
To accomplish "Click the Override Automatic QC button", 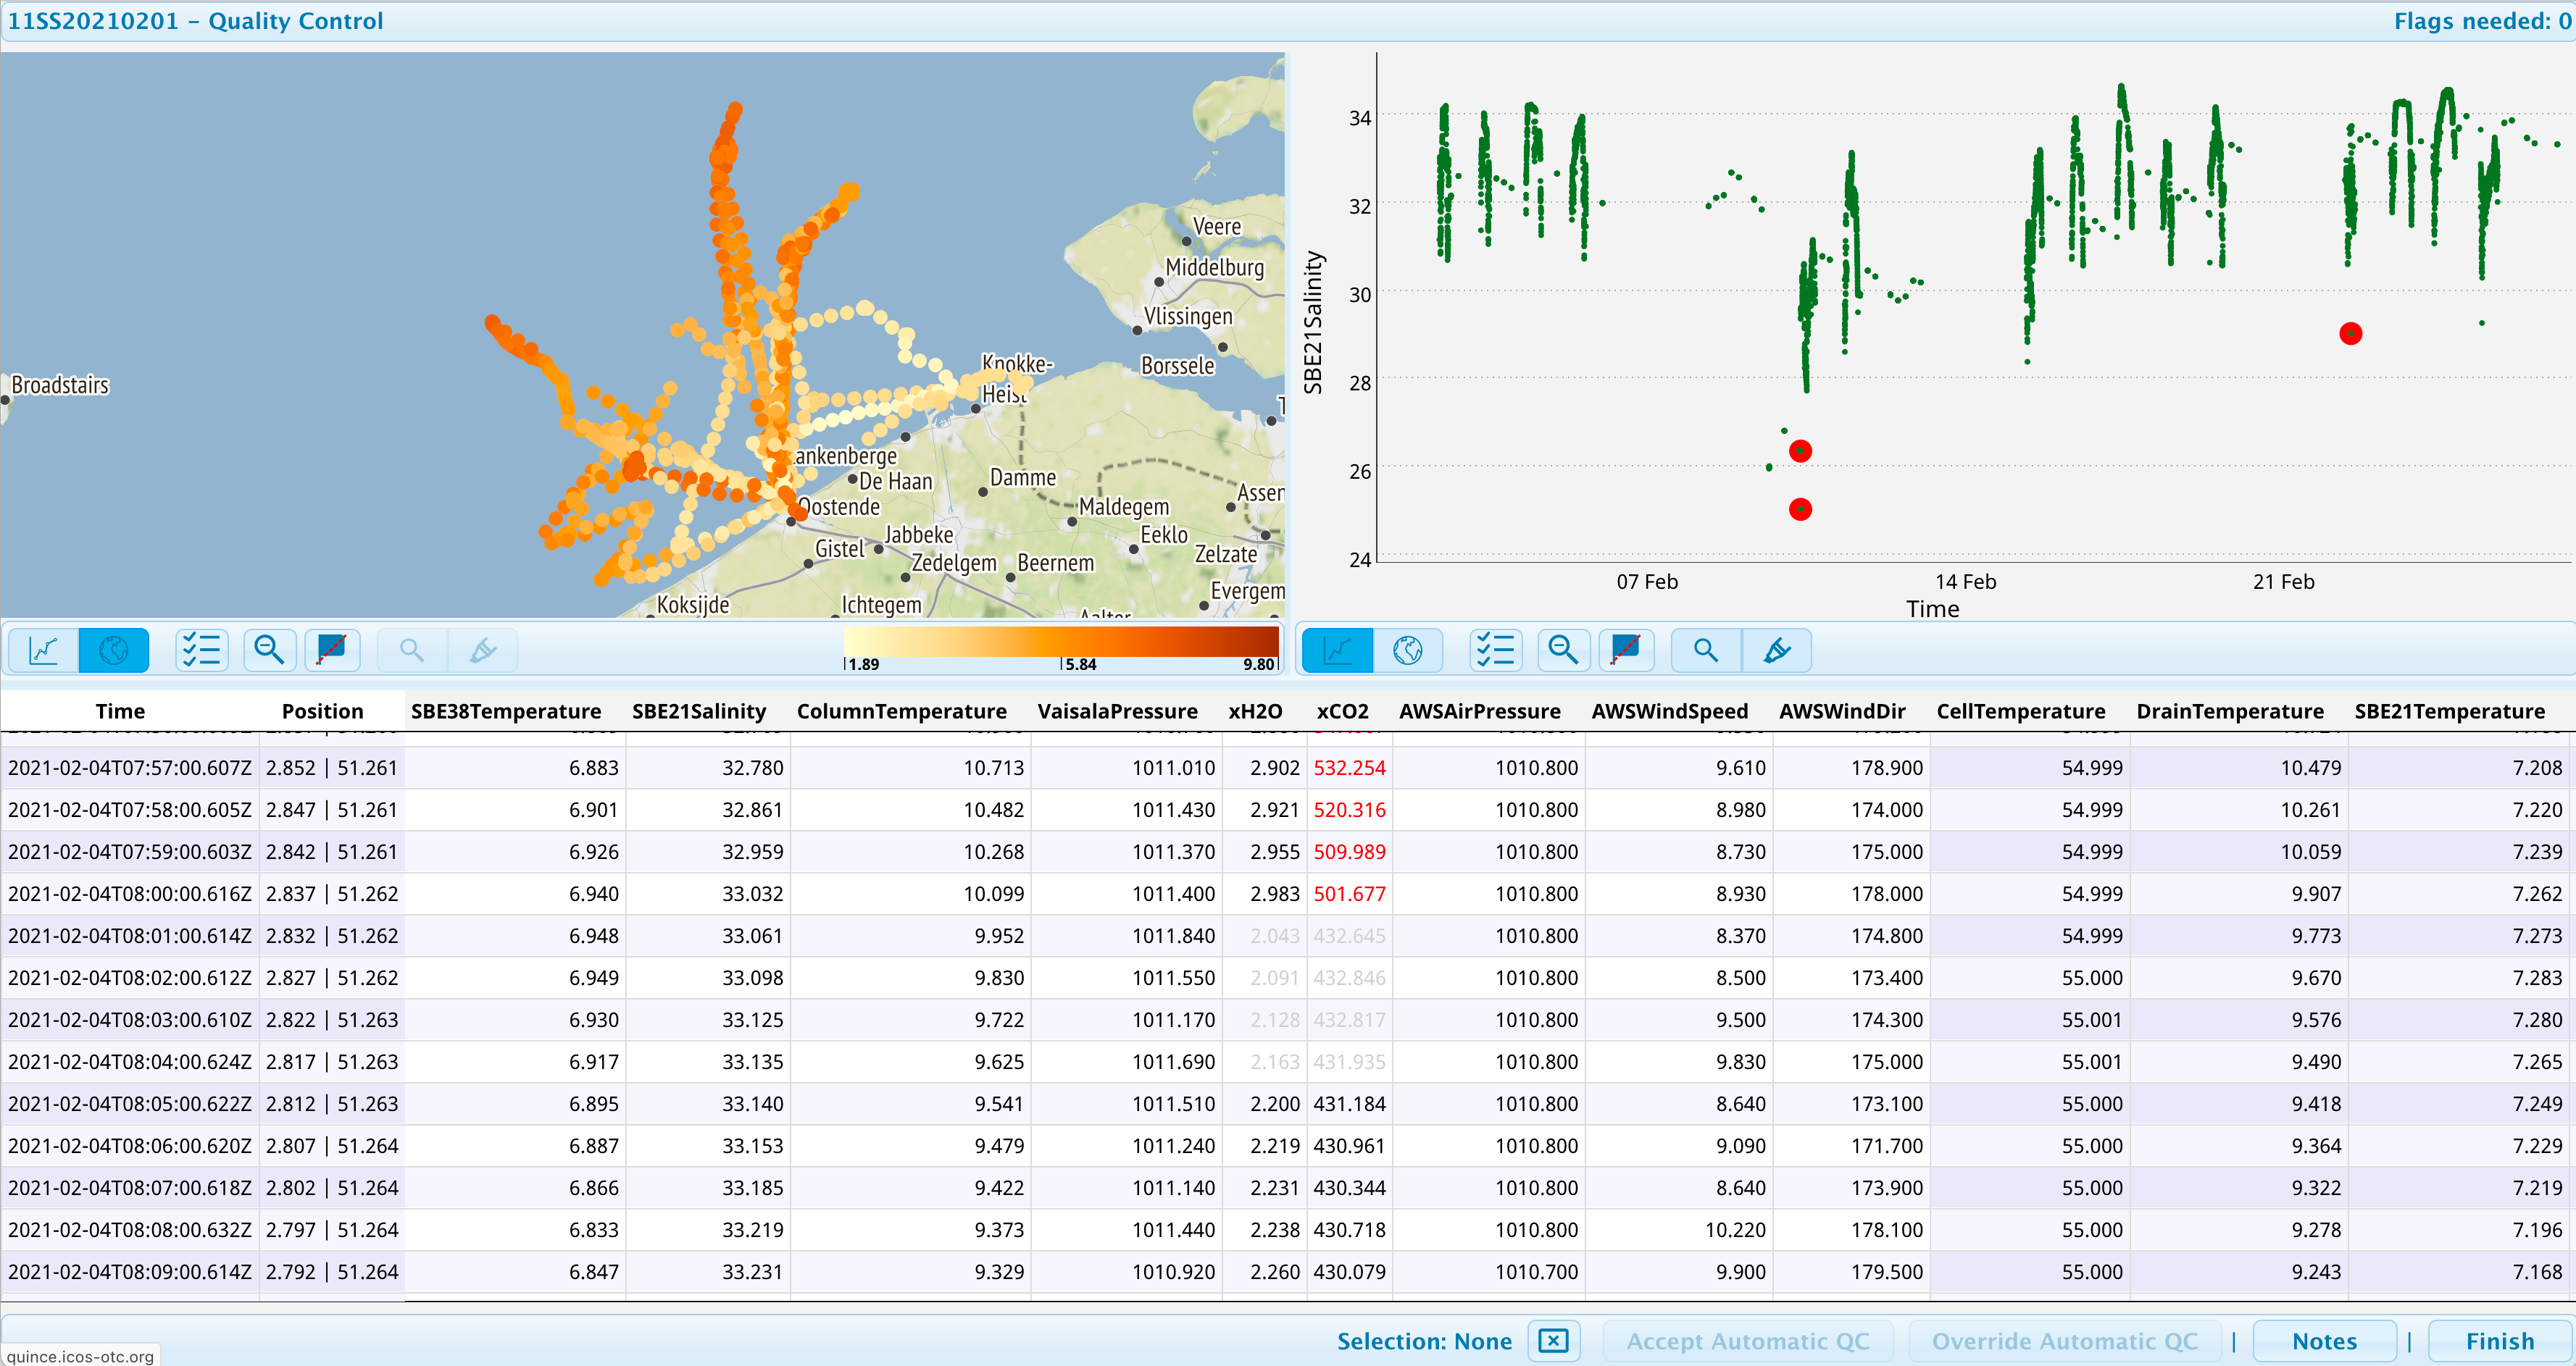I will [2064, 1341].
